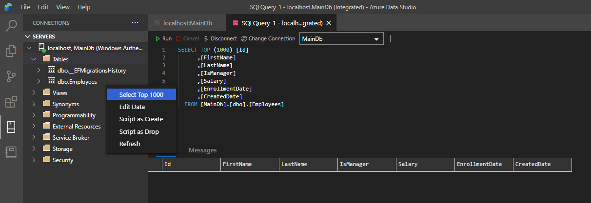Click the FirstName column header
Image resolution: width=591 pixels, height=203 pixels.
click(250, 165)
